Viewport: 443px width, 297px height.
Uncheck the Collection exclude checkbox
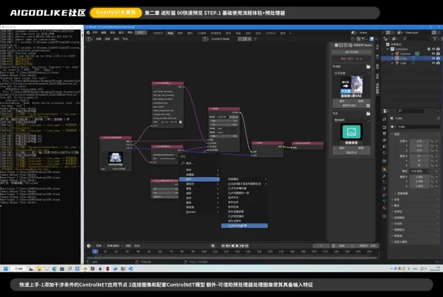pos(428,48)
